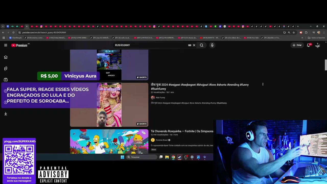
Task: Open Steam from the taskbar
Action: (180, 157)
